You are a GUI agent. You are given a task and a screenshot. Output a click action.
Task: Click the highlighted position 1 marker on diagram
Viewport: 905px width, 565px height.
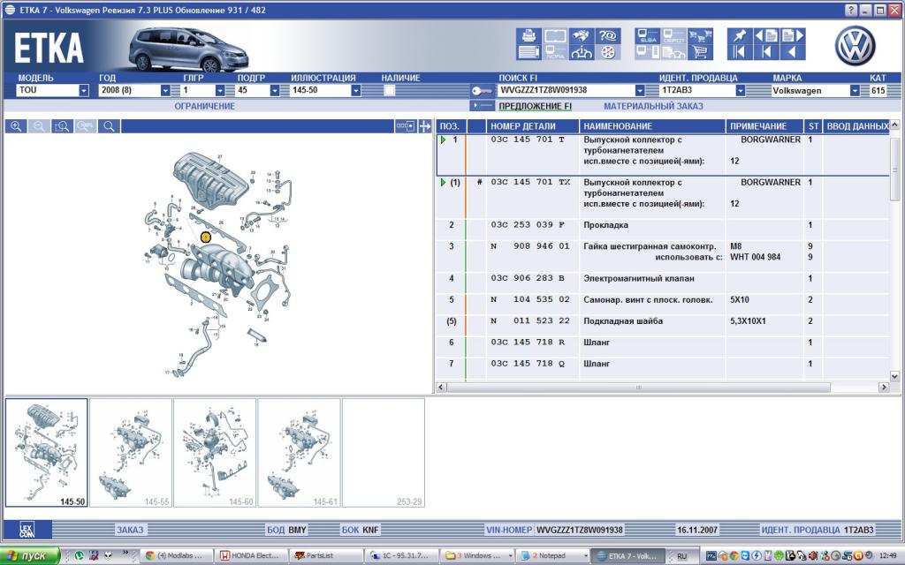205,237
